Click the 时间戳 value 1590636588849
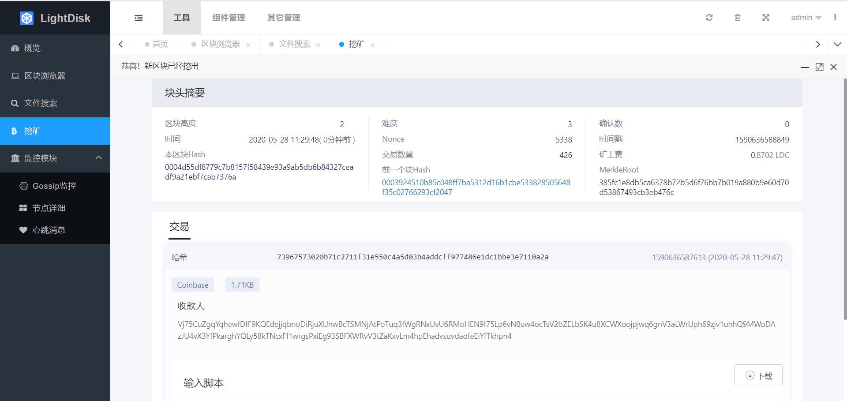The width and height of the screenshot is (847, 401). 762,140
